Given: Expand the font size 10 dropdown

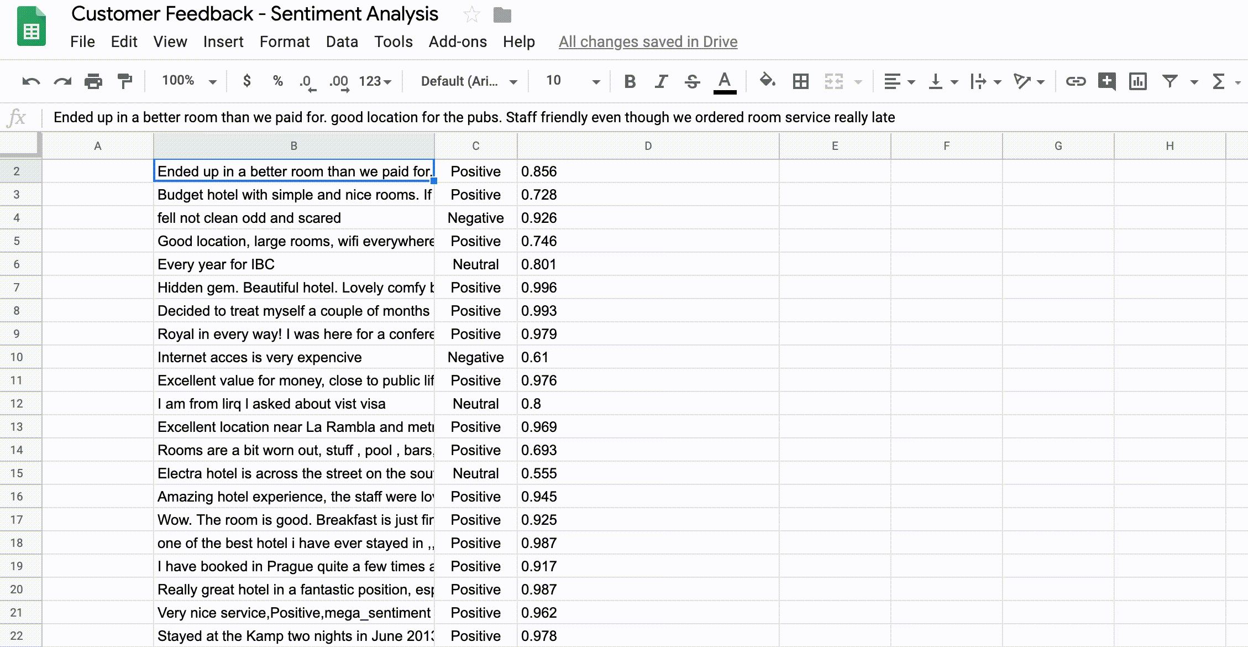Looking at the screenshot, I should 573,81.
